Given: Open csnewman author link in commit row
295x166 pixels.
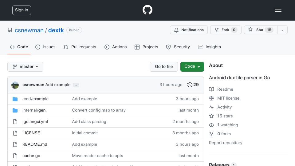Looking at the screenshot, I should pos(33,85).
